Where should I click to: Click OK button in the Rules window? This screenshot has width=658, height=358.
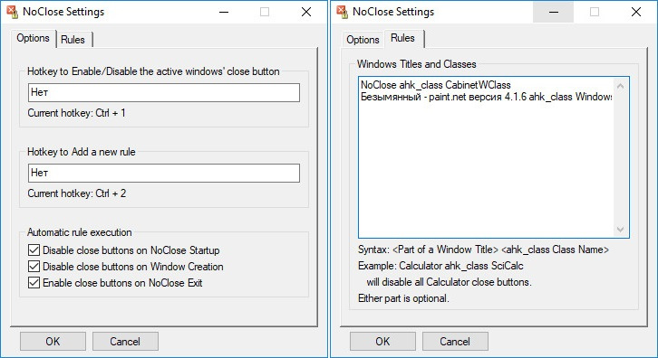(x=382, y=341)
